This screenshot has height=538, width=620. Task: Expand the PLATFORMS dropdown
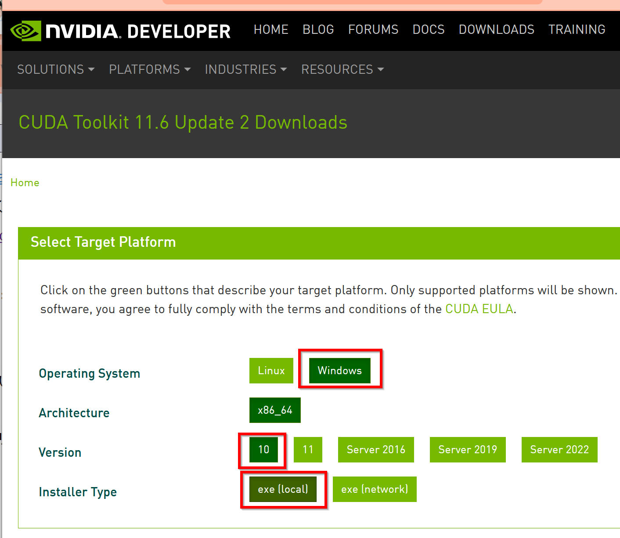coord(150,69)
